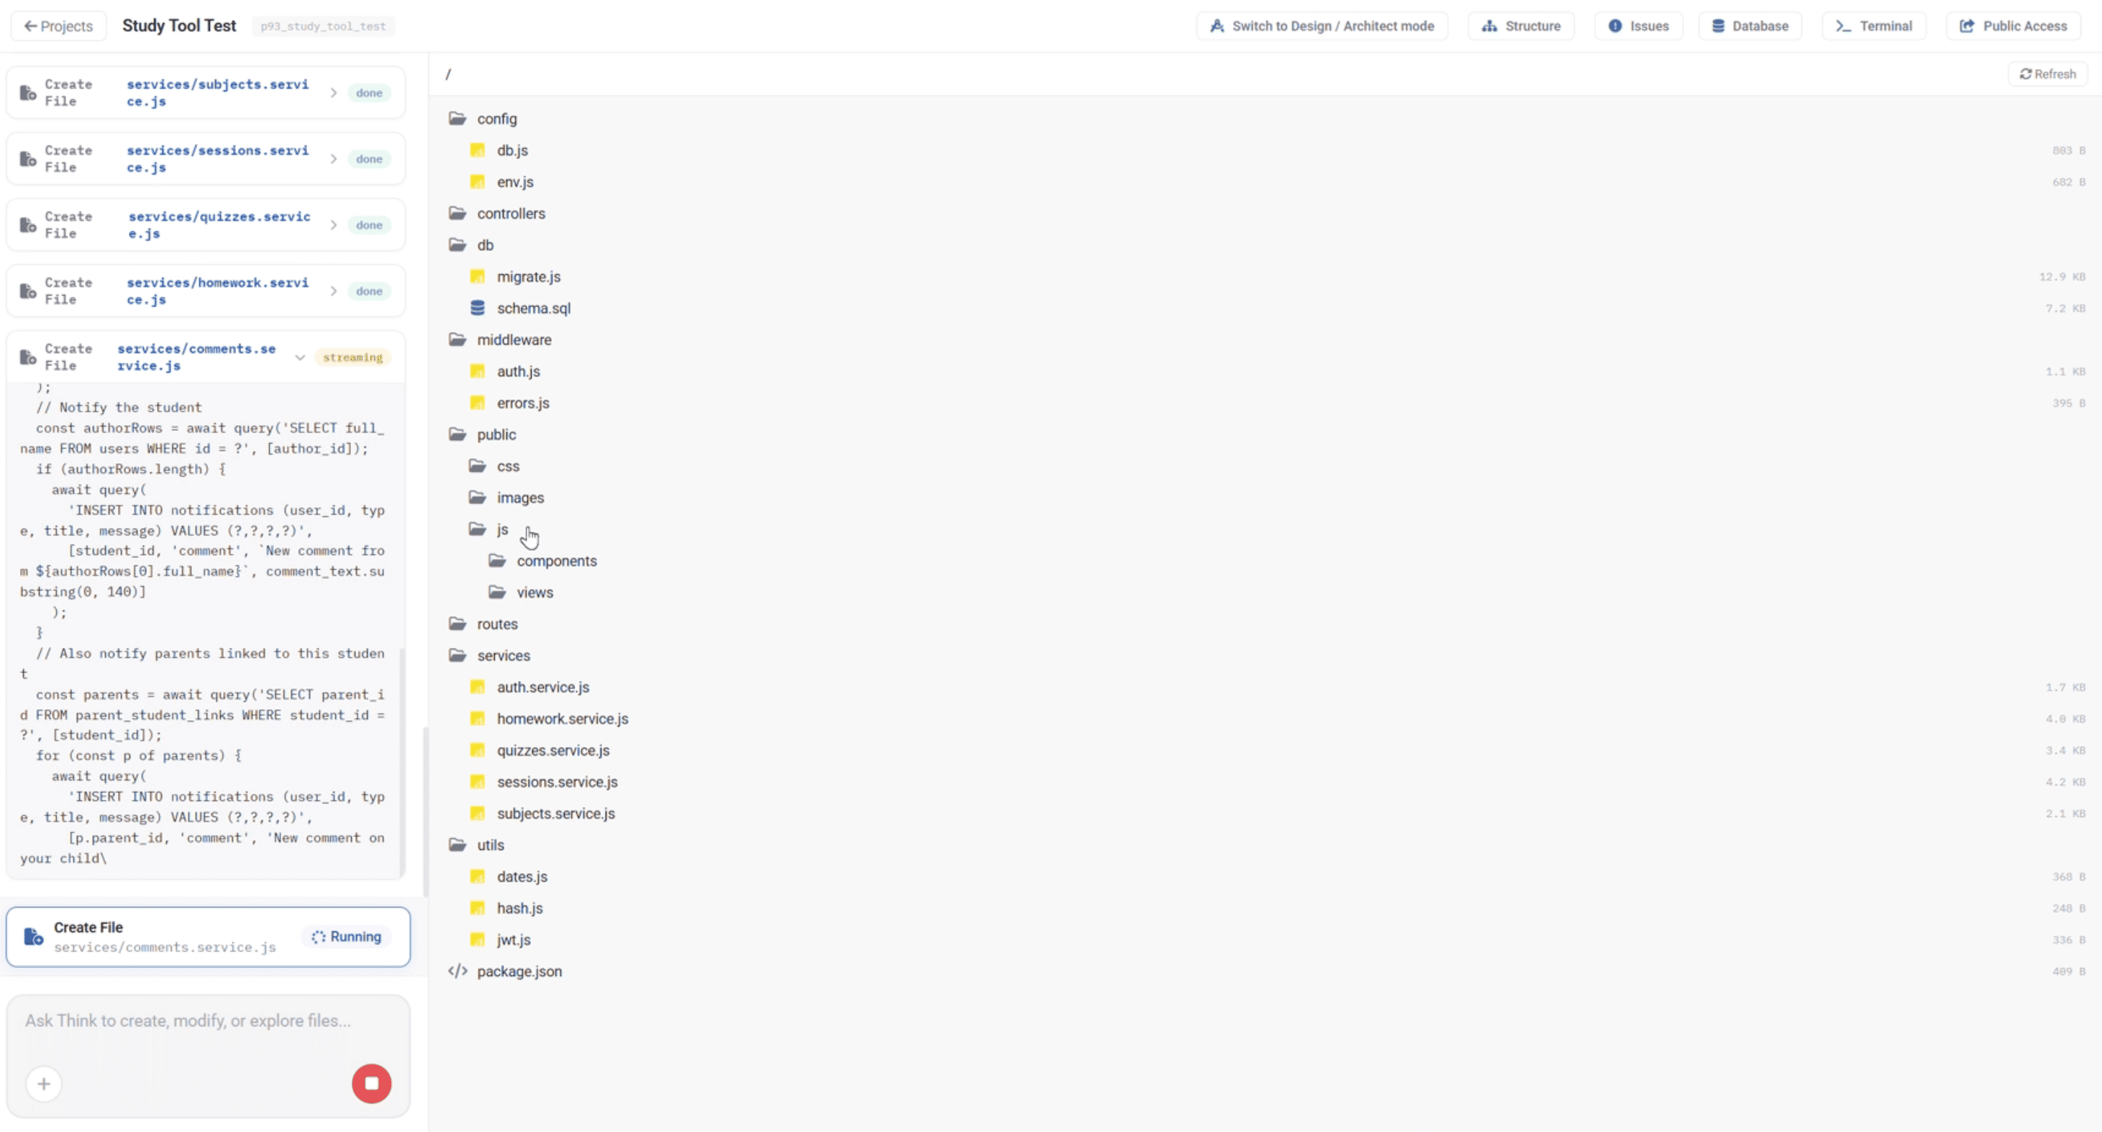The height and width of the screenshot is (1132, 2102).
Task: Click the file icon next to migrate.js
Action: 478,276
